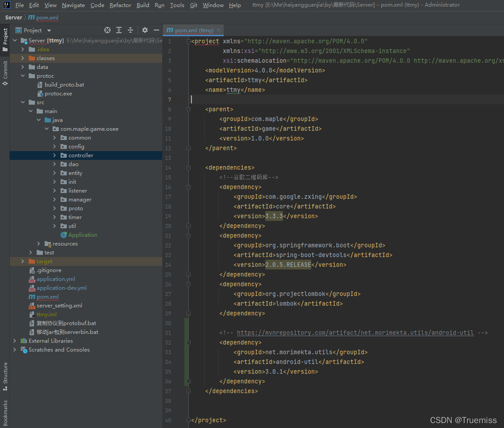Toggle fold marker on project root tag

click(189, 42)
